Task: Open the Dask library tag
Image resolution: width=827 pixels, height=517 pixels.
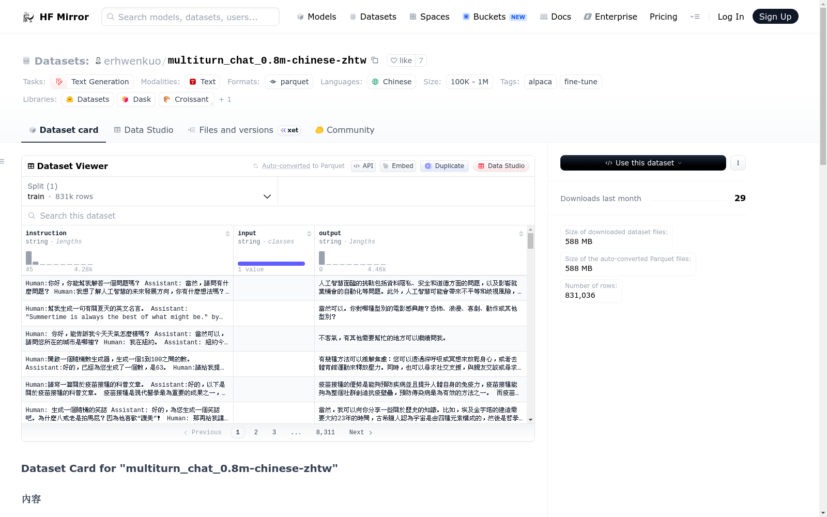Action: pos(136,99)
